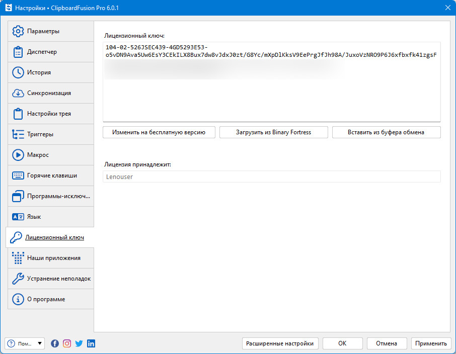The image size is (456, 354).
Task: Open the Настройки трея clipboard icon
Action: (x=18, y=114)
